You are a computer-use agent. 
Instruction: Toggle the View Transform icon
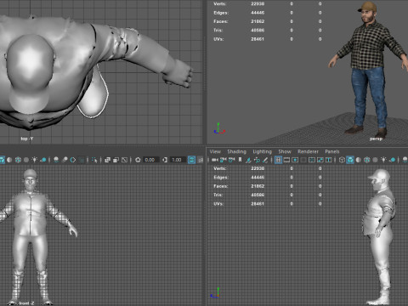(x=191, y=160)
